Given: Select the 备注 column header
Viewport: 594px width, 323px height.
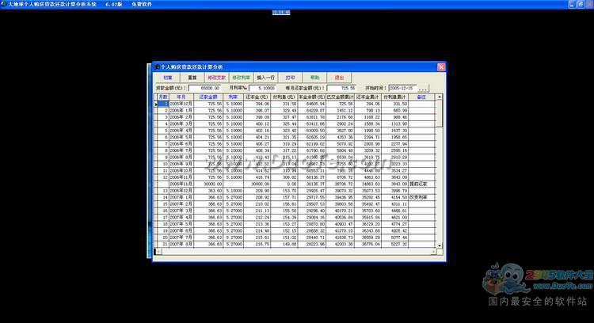Looking at the screenshot, I should pyautogui.click(x=421, y=97).
